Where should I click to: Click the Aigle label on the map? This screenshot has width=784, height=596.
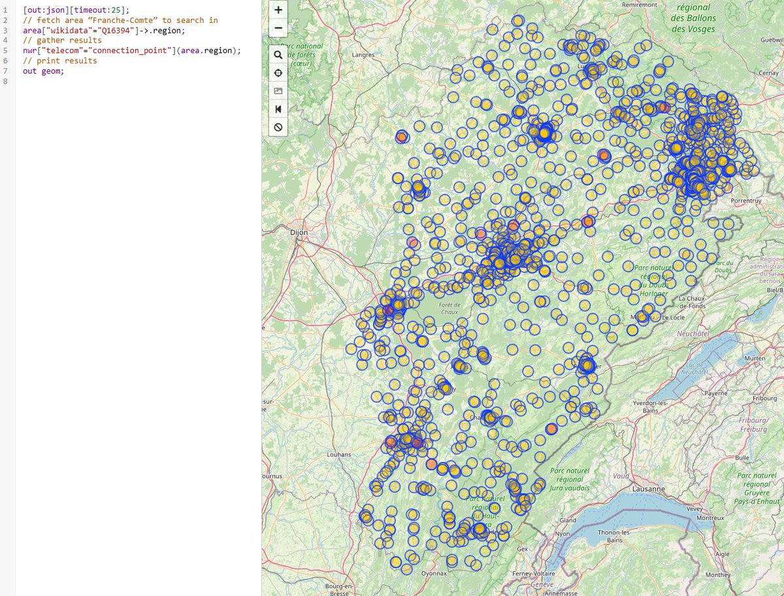pos(723,554)
